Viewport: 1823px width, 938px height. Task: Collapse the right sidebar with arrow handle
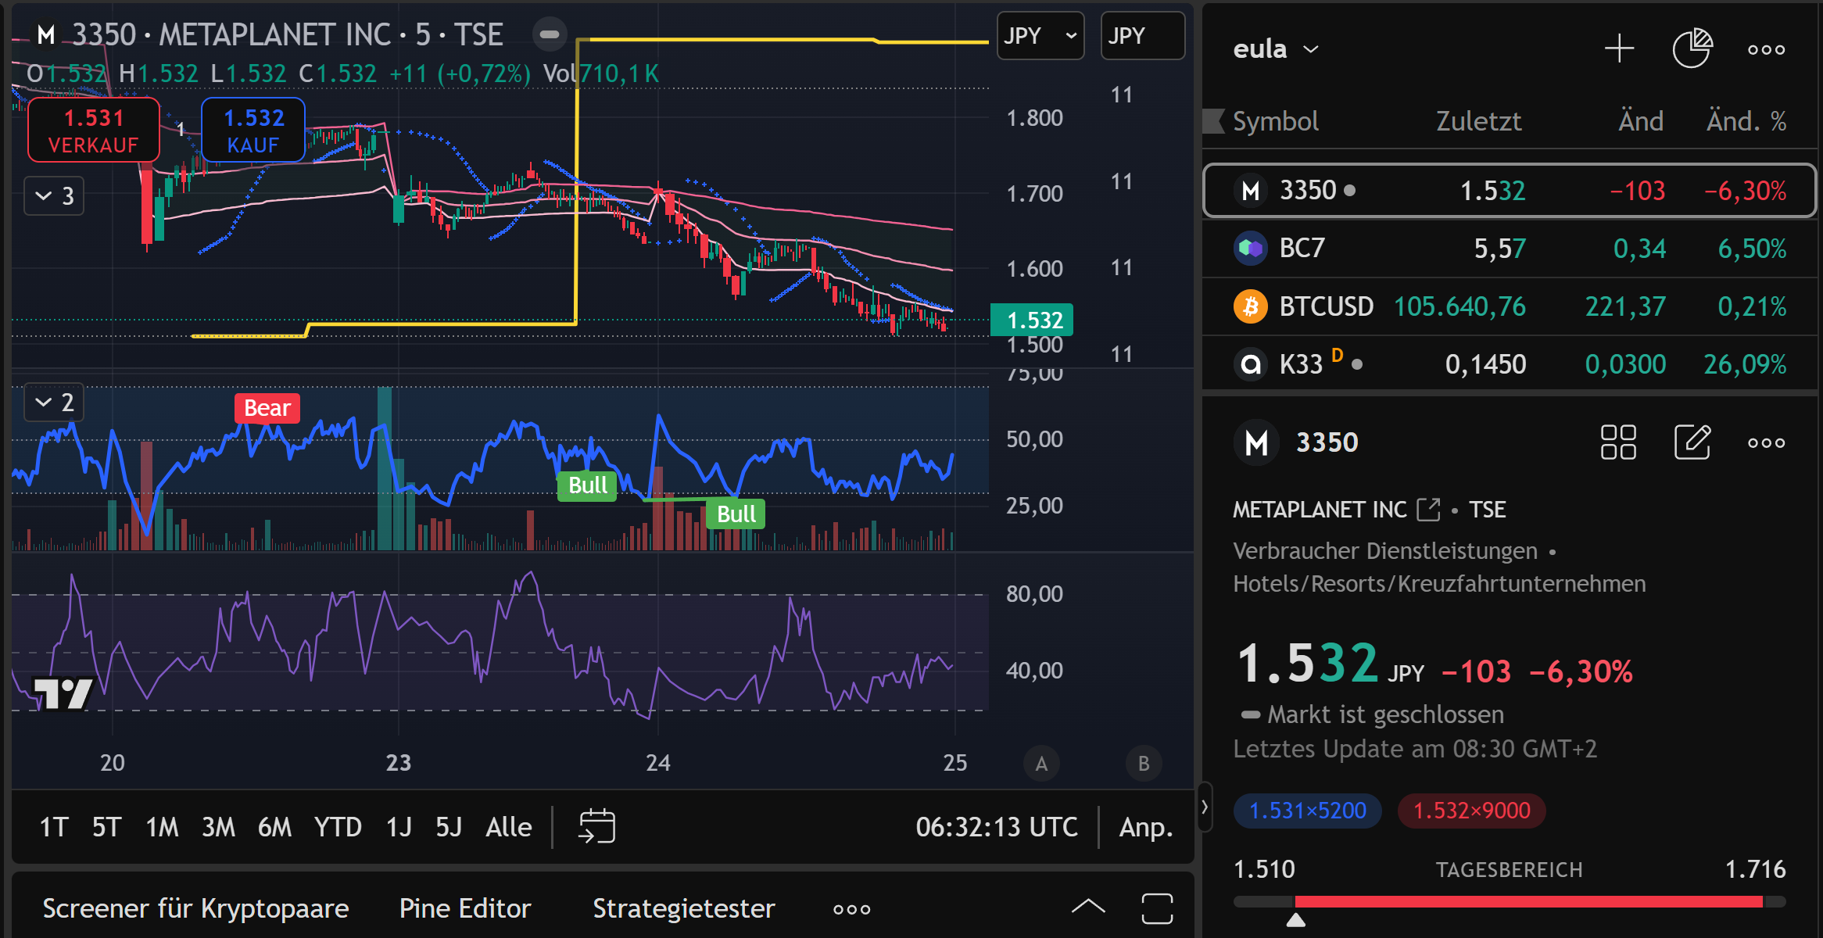(x=1205, y=807)
